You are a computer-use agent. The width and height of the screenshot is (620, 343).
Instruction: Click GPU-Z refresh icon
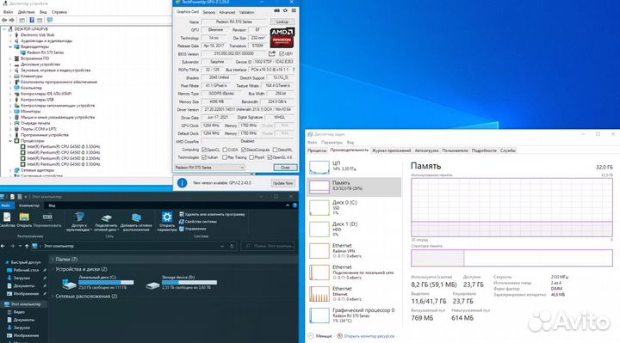285,10
